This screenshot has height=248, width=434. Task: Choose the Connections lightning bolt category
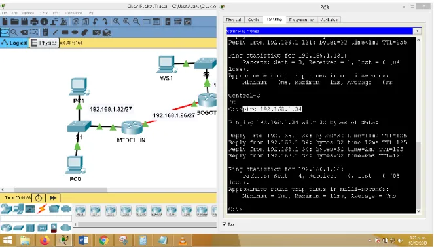coord(42,209)
